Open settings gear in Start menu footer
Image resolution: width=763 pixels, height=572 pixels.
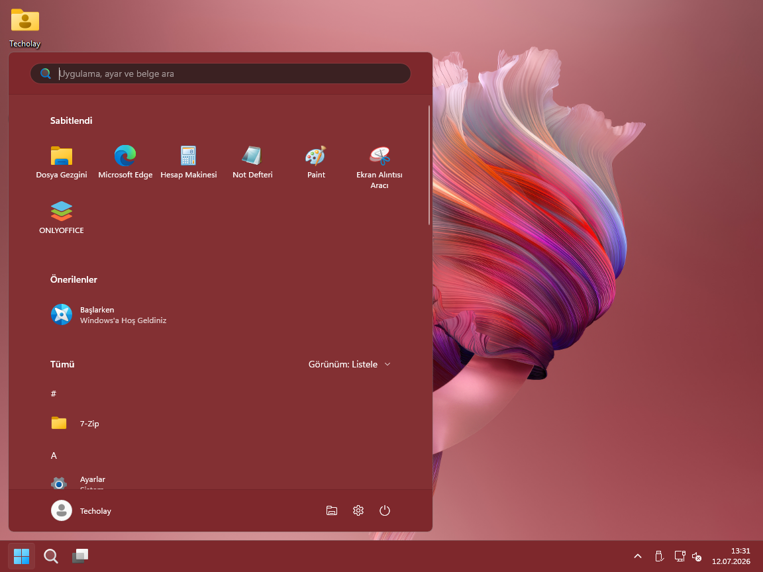[x=358, y=510]
